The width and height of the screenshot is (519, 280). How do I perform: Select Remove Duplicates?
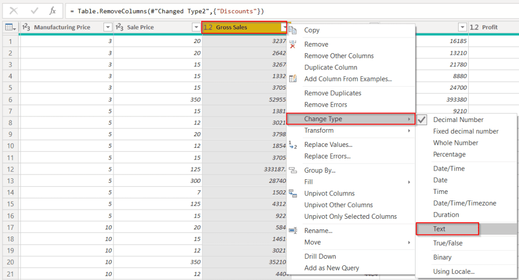[332, 93]
